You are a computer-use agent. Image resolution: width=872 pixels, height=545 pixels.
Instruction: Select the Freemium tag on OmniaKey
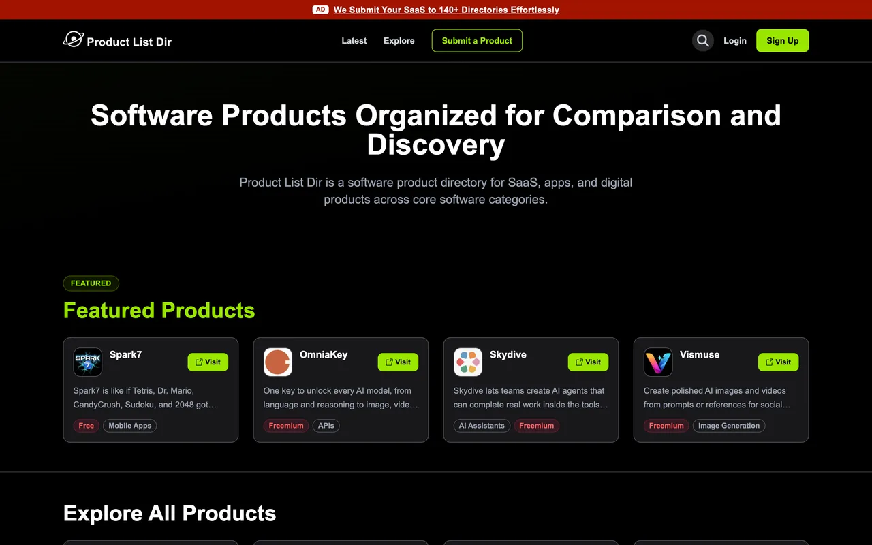(x=286, y=426)
